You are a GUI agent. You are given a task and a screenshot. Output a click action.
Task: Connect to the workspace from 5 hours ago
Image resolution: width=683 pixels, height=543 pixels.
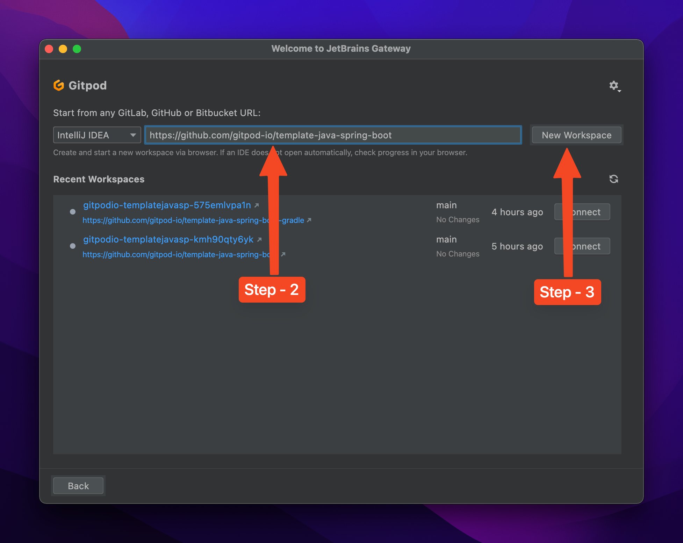tap(582, 246)
